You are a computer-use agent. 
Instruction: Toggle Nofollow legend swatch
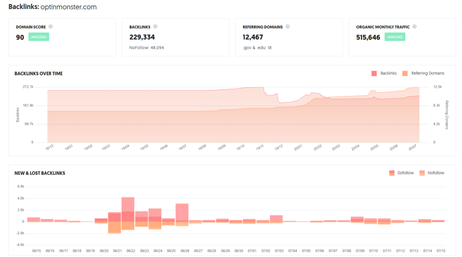pos(422,173)
